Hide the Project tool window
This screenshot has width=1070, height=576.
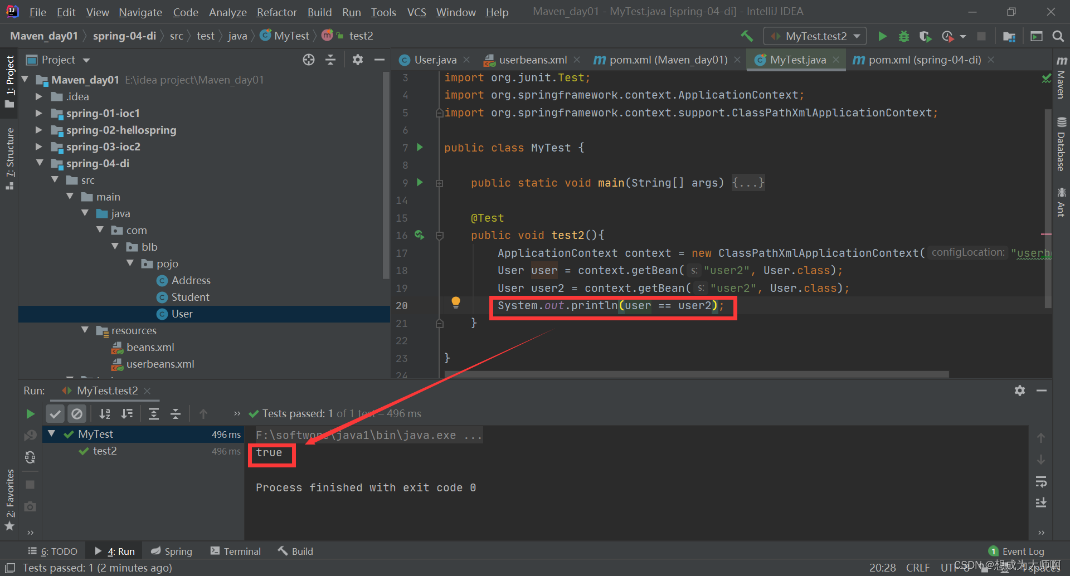pos(380,60)
